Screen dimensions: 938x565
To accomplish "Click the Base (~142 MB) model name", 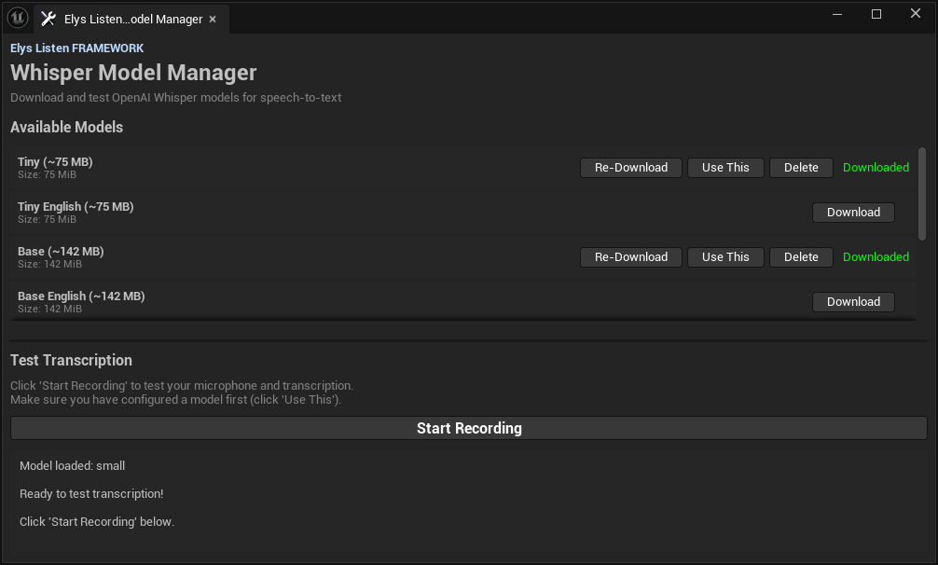I will coord(61,252).
